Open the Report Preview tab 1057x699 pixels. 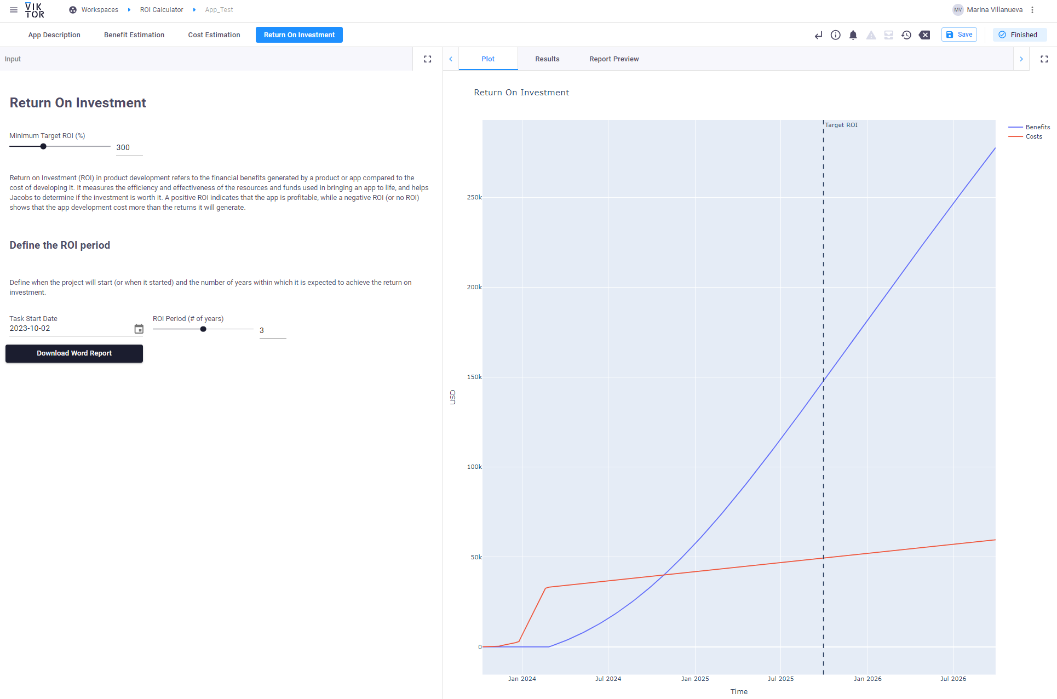pyautogui.click(x=614, y=59)
